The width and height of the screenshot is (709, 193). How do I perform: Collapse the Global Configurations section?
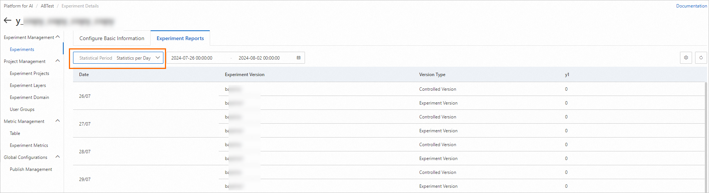(x=58, y=157)
